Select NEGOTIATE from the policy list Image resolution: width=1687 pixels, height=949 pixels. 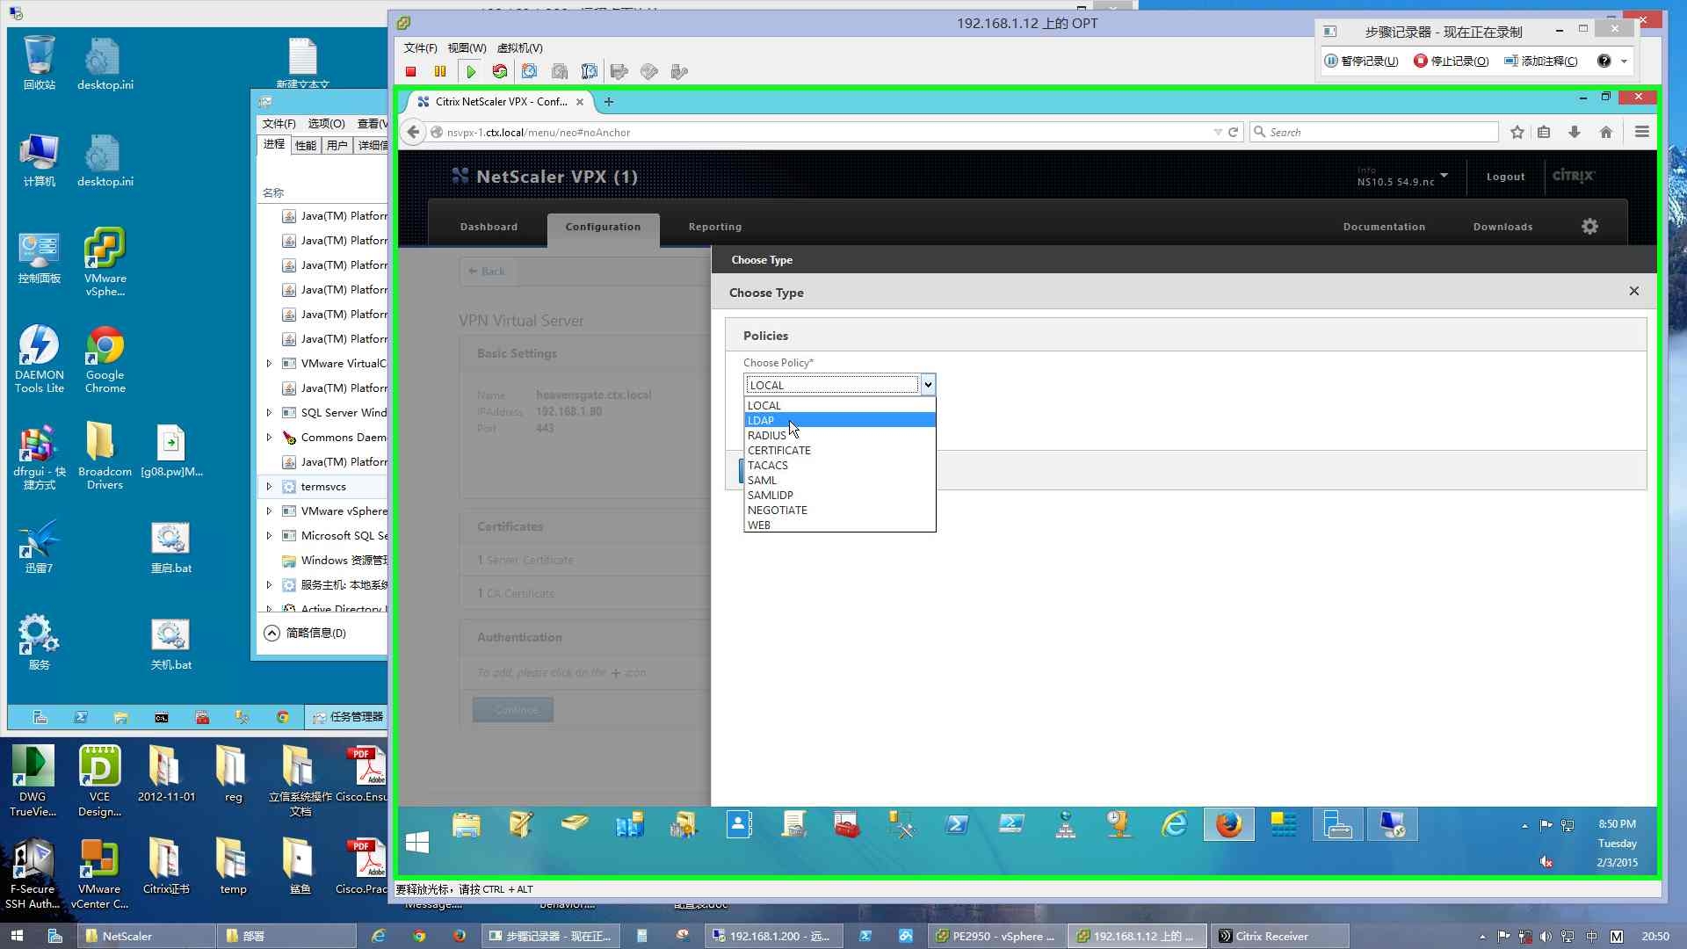(839, 511)
